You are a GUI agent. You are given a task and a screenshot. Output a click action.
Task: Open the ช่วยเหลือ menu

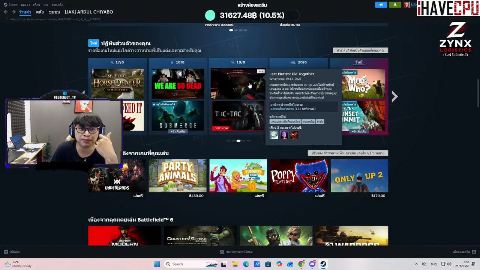pos(57,4)
